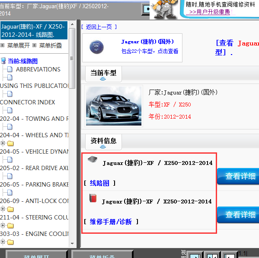Click 查看详细 button for 维修手册
The width and height of the screenshot is (259, 258).
pos(238,215)
